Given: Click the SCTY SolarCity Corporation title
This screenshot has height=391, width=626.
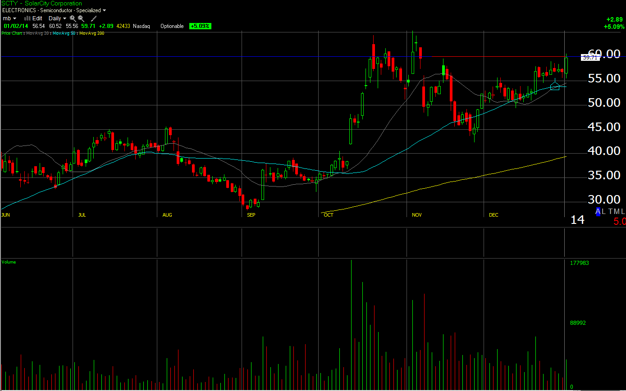Looking at the screenshot, I should [x=41, y=4].
